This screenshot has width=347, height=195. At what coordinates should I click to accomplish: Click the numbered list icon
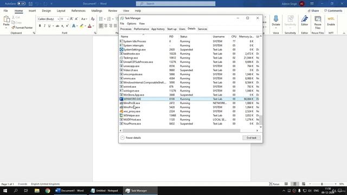(x=109, y=19)
